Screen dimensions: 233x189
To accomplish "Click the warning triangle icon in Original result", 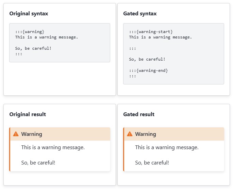I will pos(16,134).
